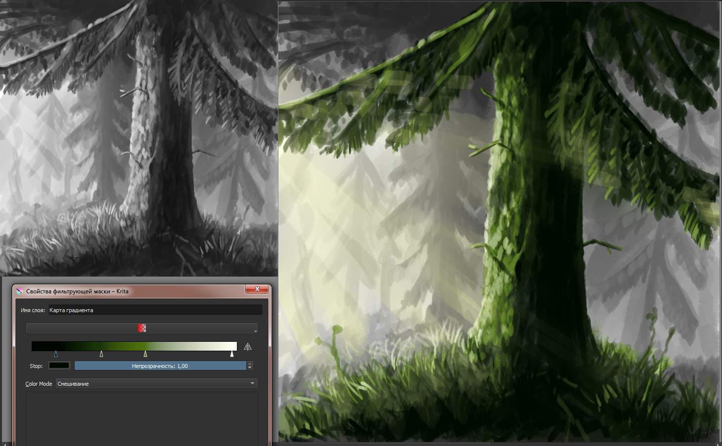Select the green third gradient stop marker

145,354
